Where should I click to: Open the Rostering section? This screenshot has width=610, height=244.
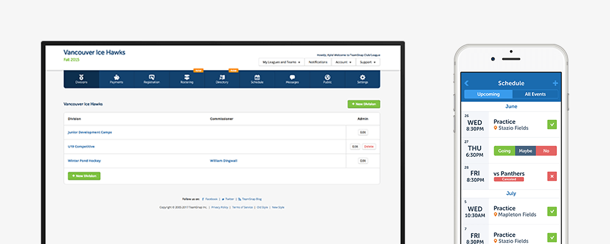point(187,79)
